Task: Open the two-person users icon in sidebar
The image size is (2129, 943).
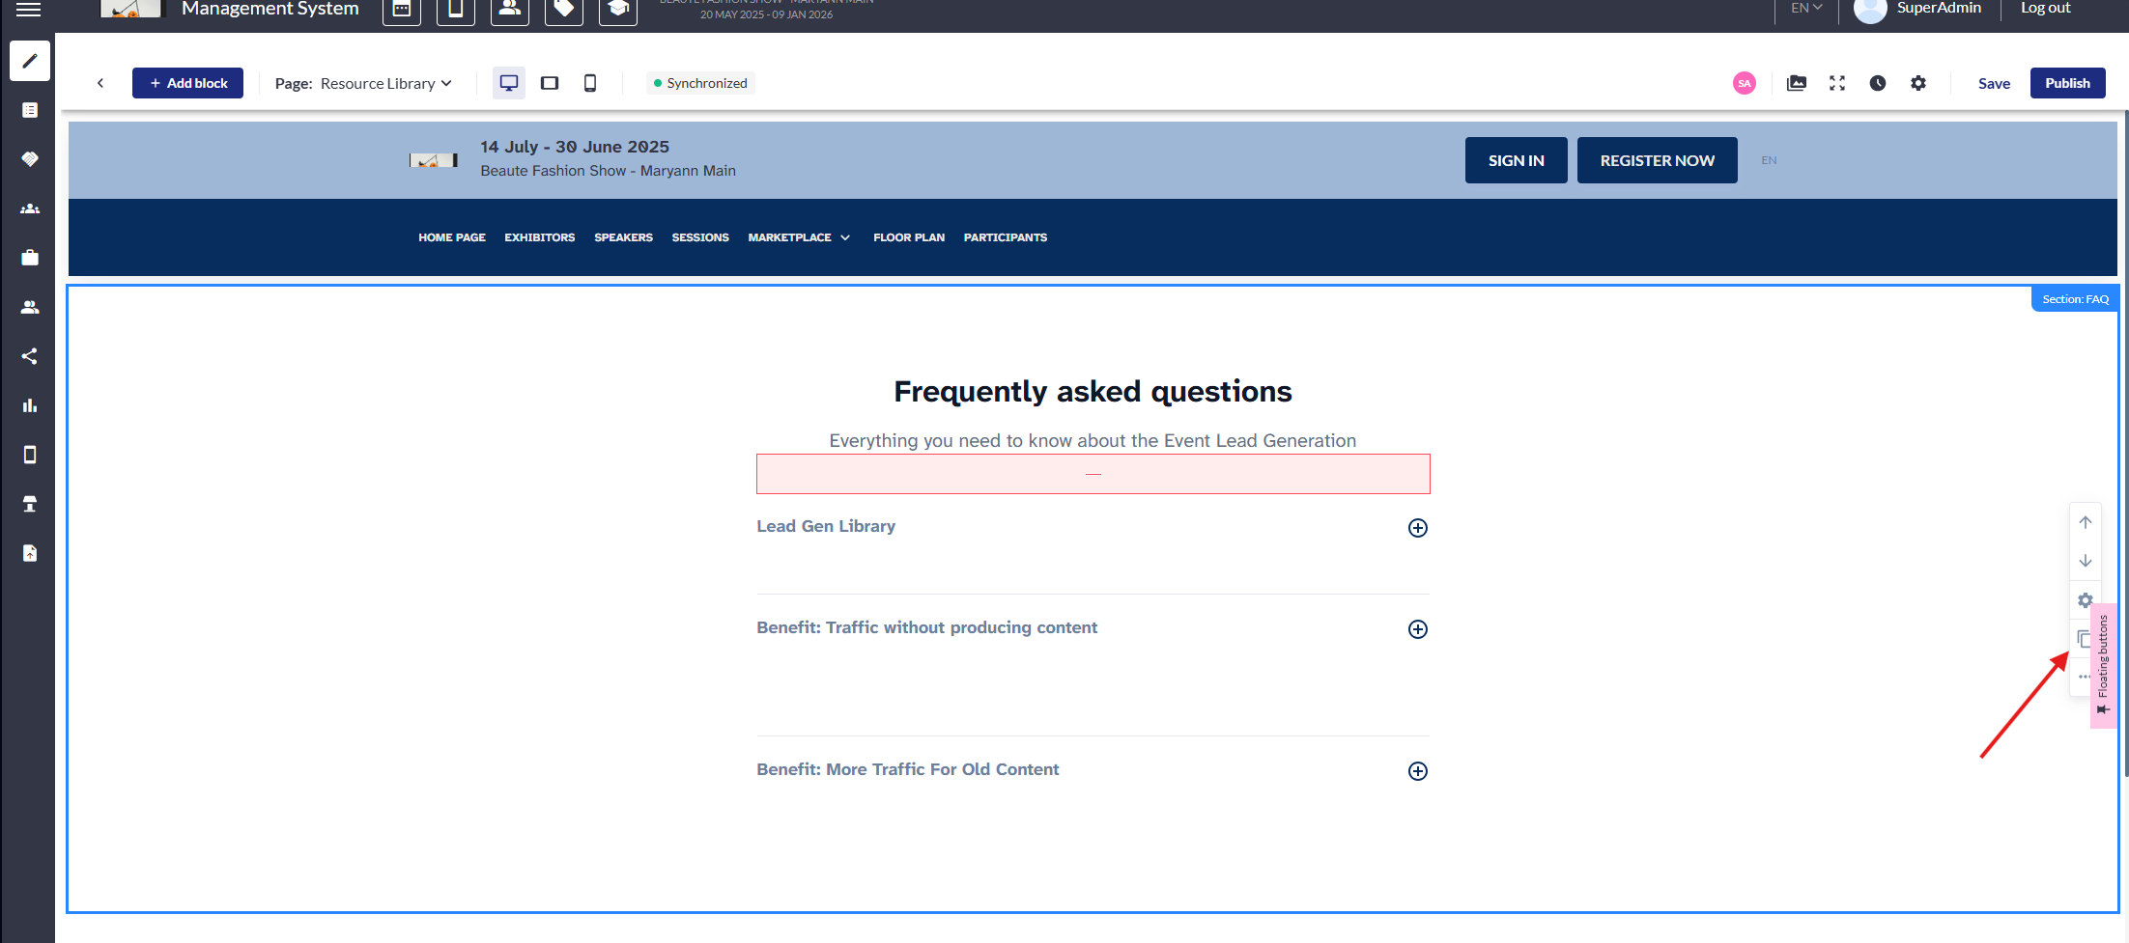Action: point(30,307)
